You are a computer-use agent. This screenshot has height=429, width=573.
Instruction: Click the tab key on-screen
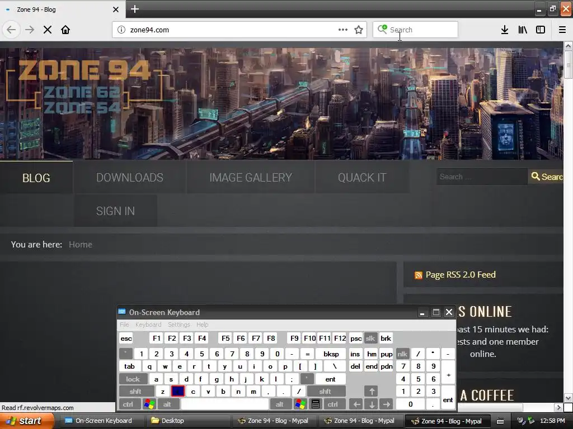tap(129, 366)
